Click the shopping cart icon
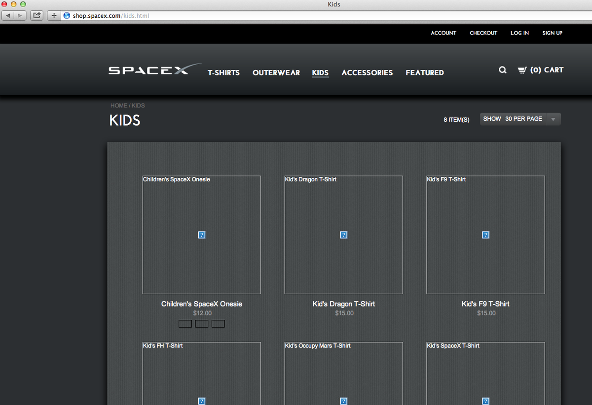The width and height of the screenshot is (592, 405). point(522,70)
